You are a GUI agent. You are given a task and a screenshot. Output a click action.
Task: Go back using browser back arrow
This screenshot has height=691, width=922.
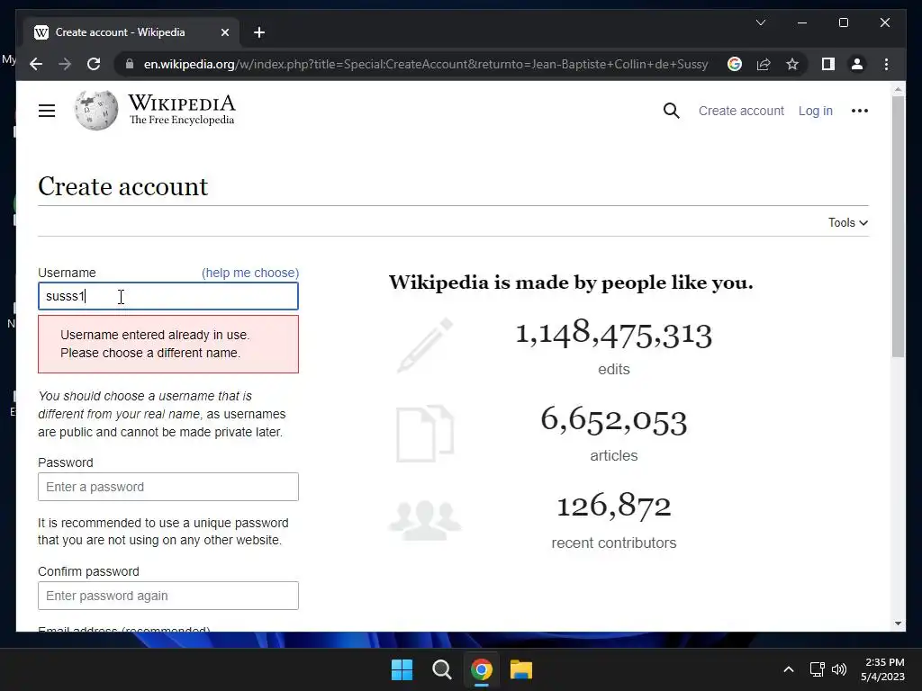(x=36, y=64)
